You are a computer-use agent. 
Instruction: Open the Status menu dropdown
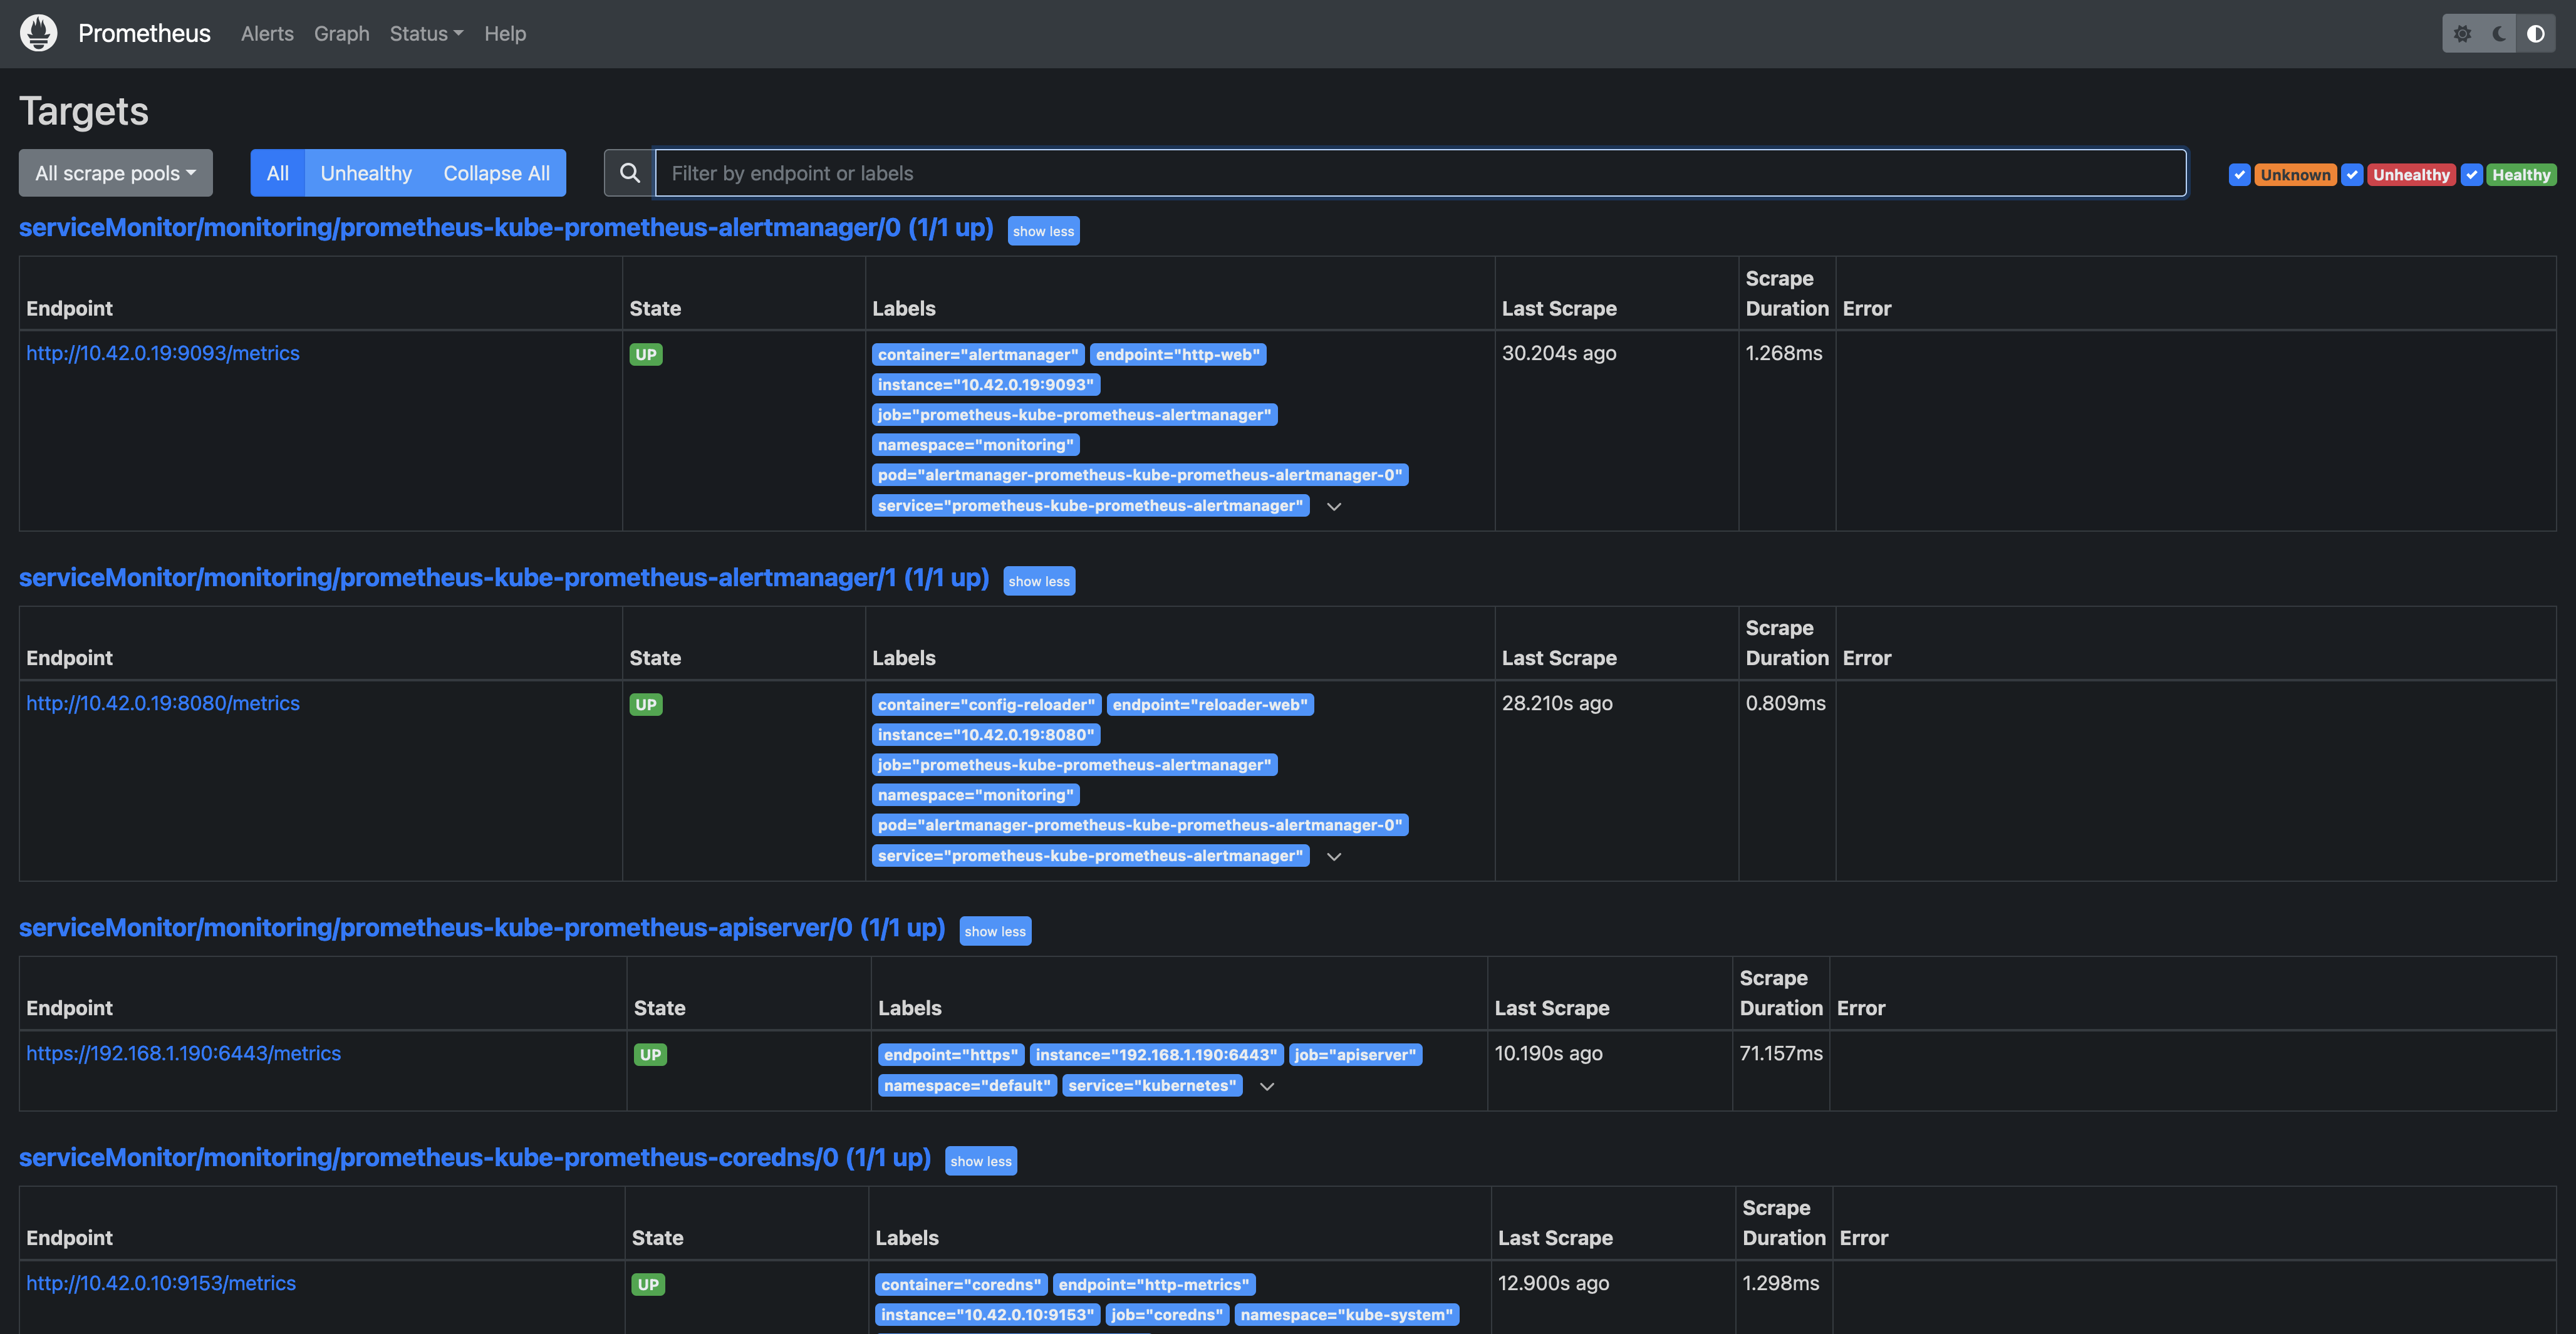click(x=426, y=34)
